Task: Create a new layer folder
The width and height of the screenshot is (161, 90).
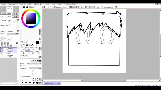Action: (8, 43)
